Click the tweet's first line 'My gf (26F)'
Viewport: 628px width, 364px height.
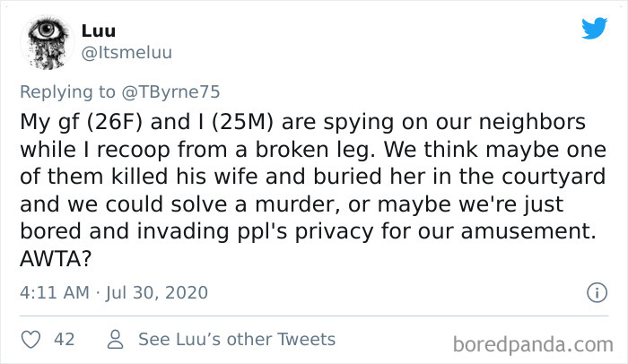[81, 122]
